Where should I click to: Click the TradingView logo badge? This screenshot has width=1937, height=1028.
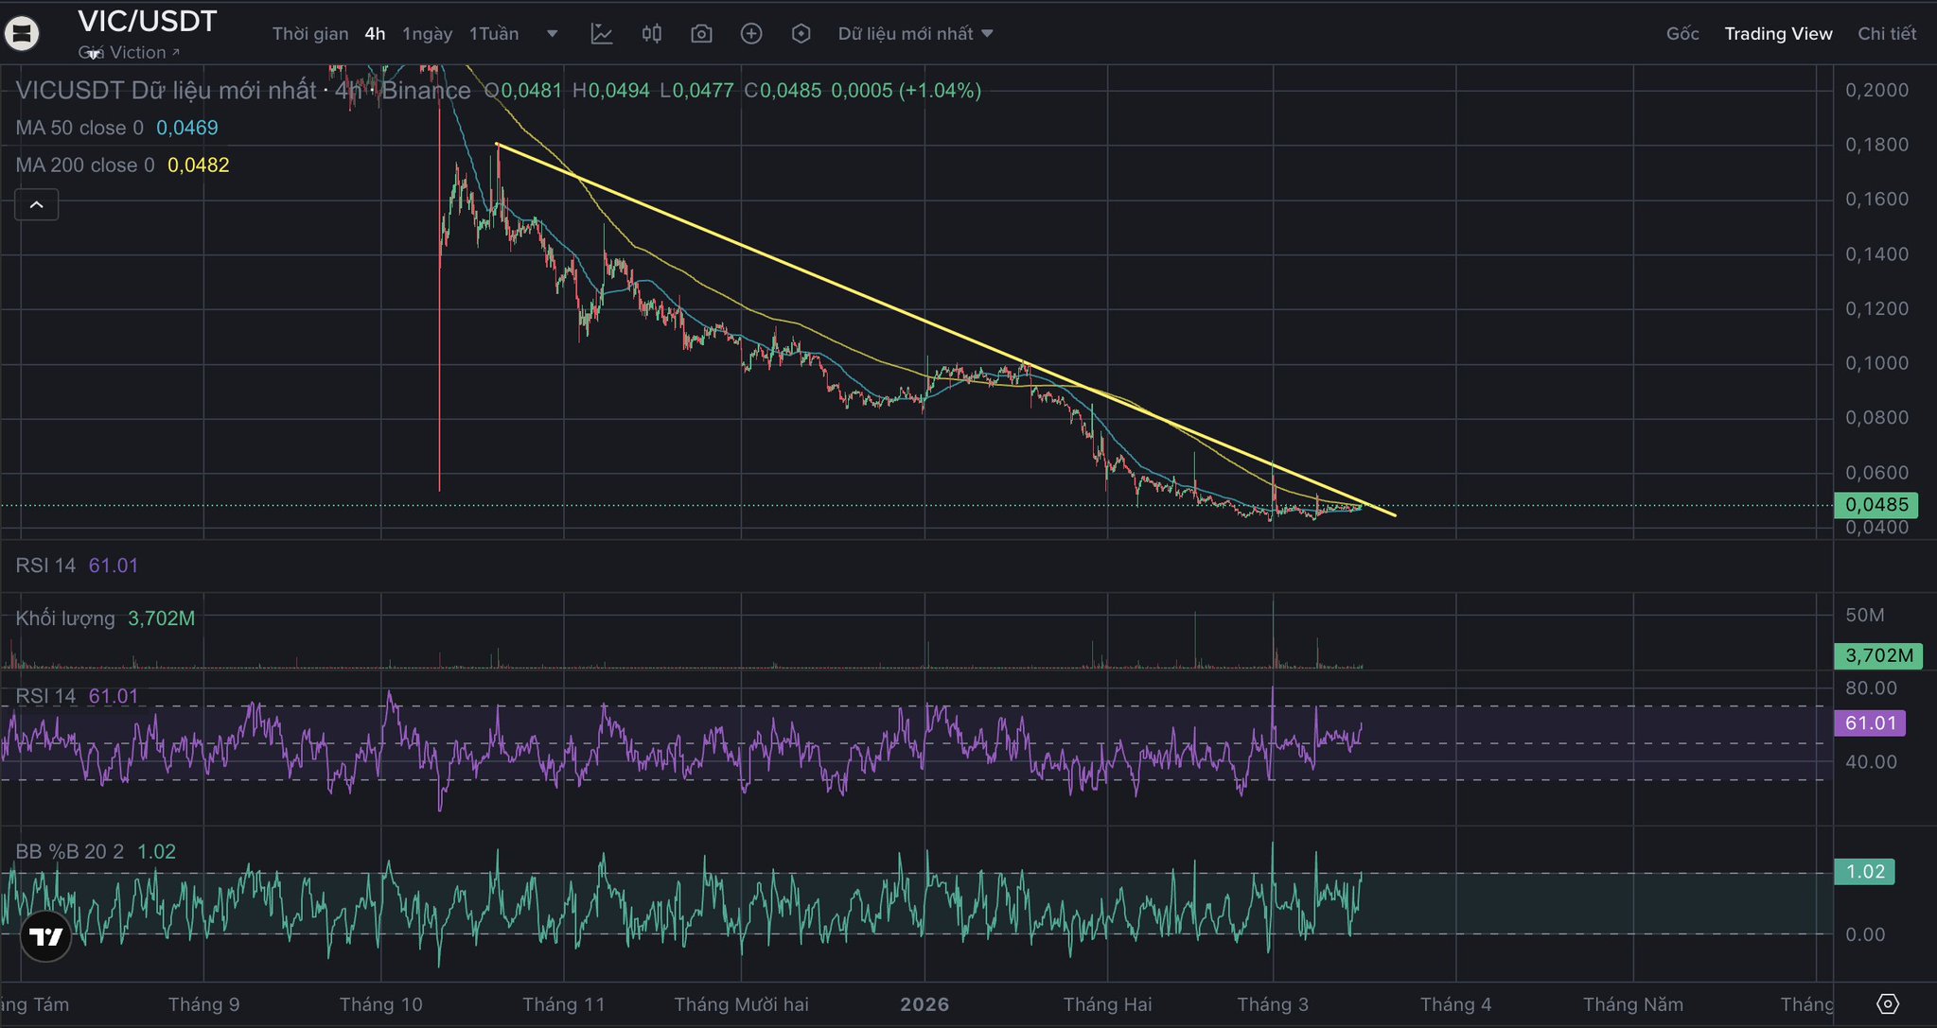pyautogui.click(x=45, y=936)
